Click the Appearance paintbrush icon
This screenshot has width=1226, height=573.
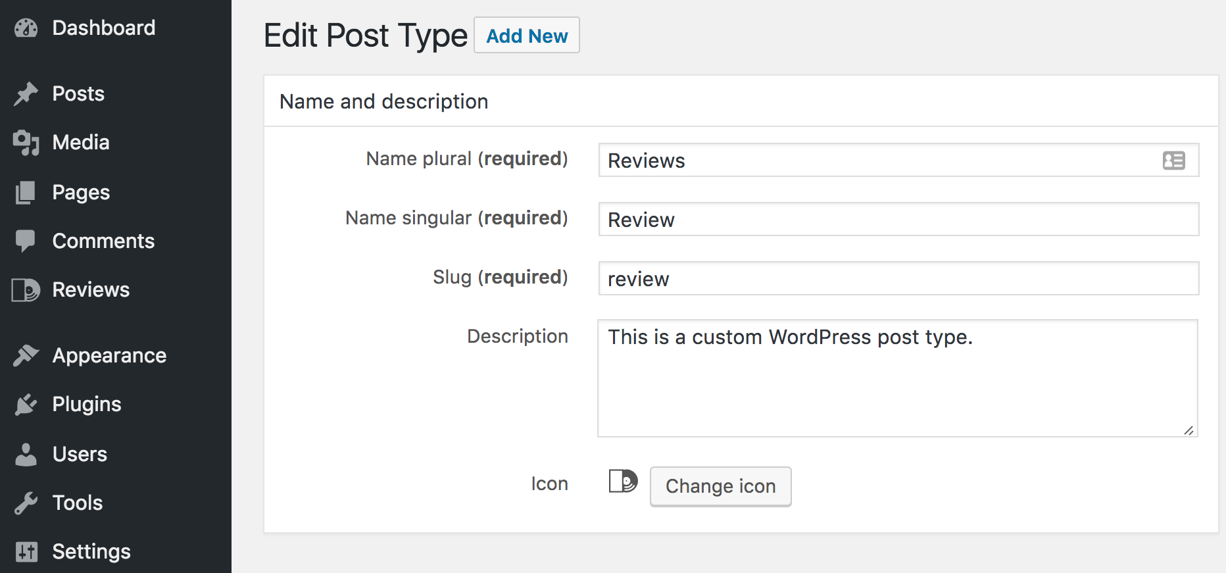click(x=26, y=355)
